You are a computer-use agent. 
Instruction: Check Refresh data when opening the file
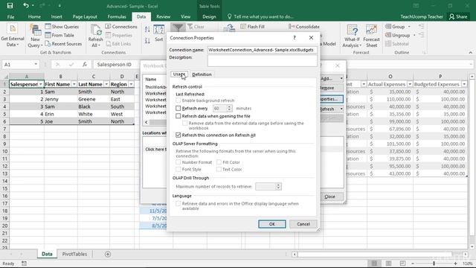coord(178,116)
